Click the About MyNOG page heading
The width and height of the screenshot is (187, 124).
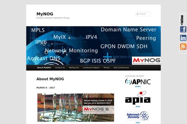point(50,79)
